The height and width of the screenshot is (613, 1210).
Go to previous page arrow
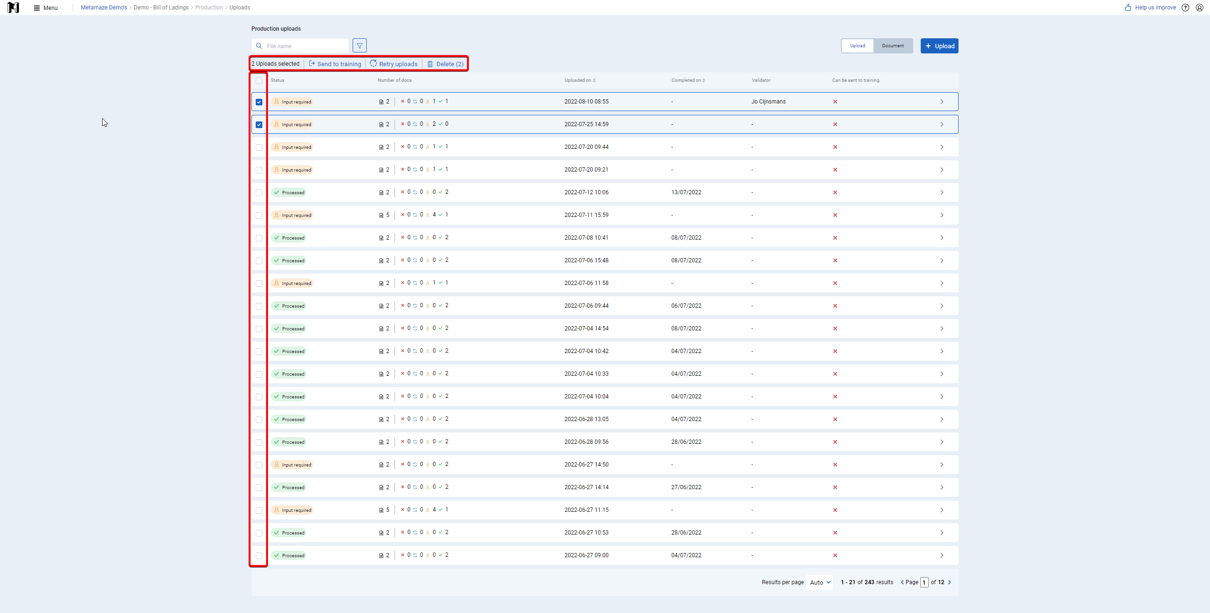pos(902,582)
